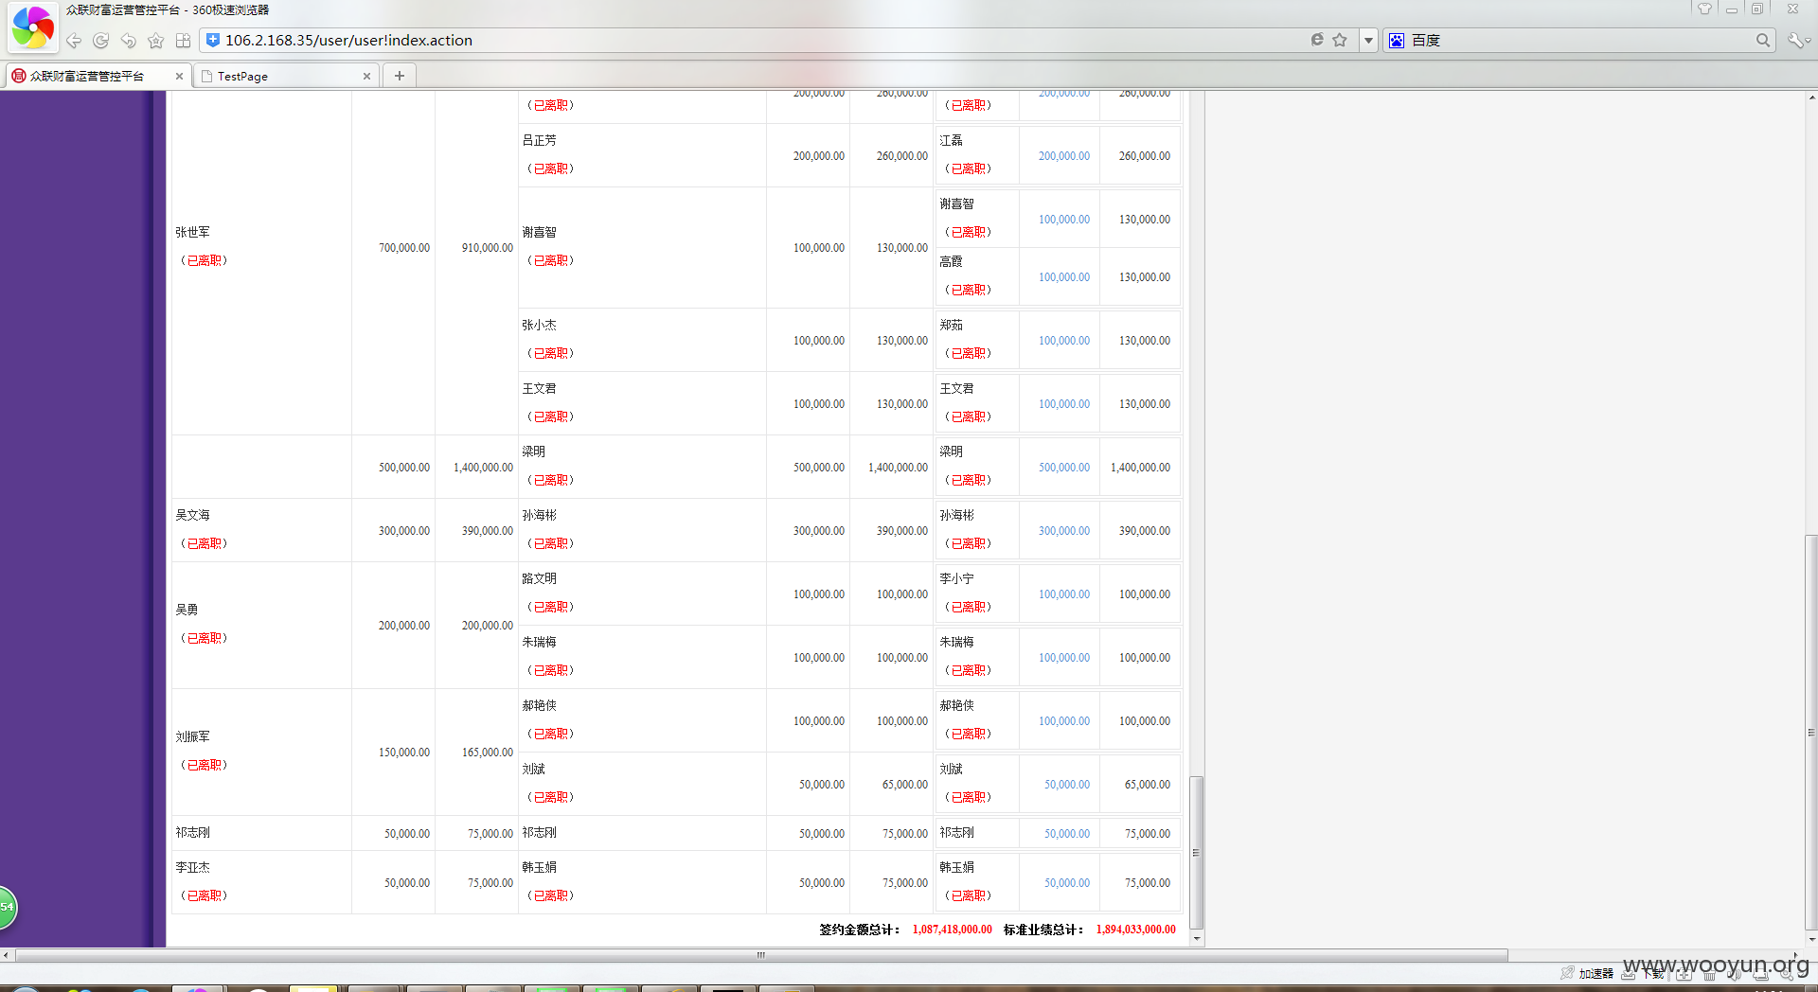The image size is (1818, 992).
Task: Click the name 李亚杰 in first column
Action: click(x=192, y=867)
